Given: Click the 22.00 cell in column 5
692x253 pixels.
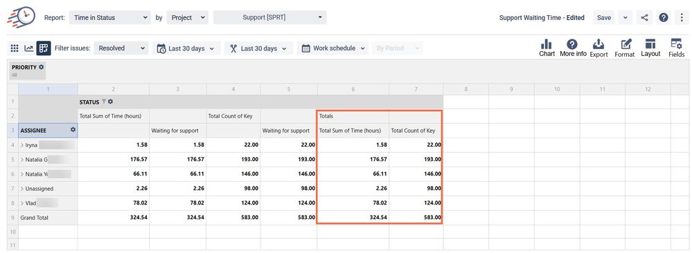Looking at the screenshot, I should point(289,145).
